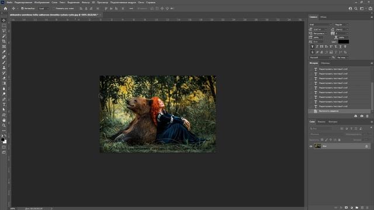Select the Gradient tool
The width and height of the screenshot is (374, 210).
4,83
